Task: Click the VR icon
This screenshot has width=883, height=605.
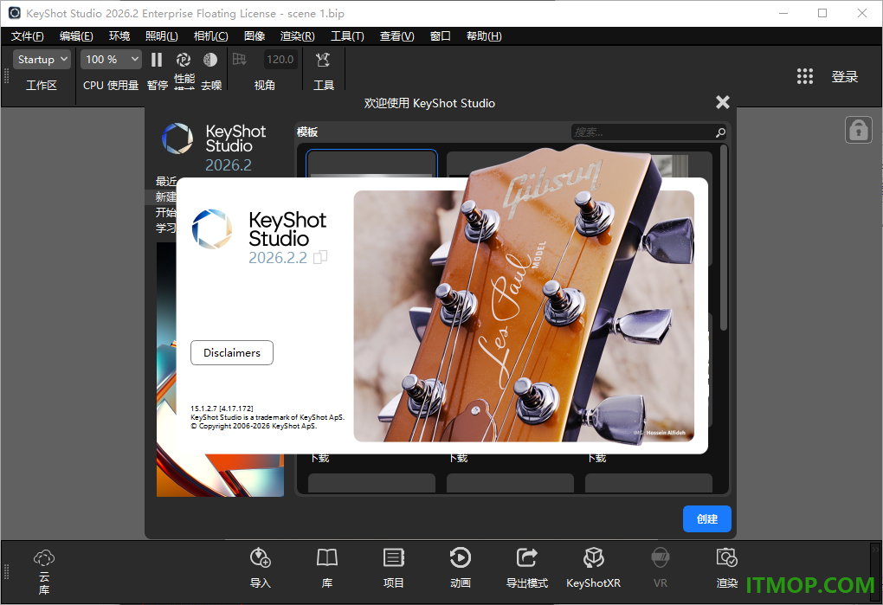Action: coord(660,557)
